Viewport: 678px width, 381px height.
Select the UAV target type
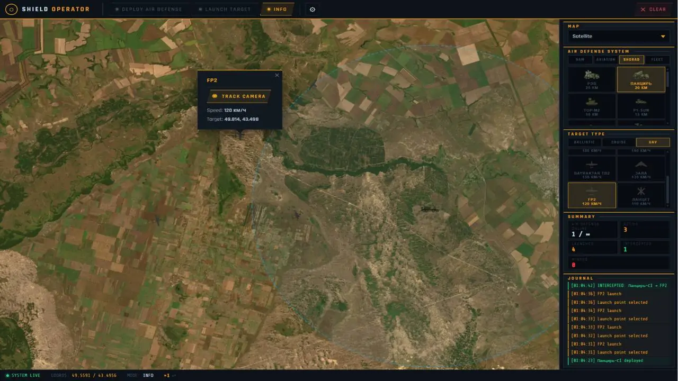point(653,142)
